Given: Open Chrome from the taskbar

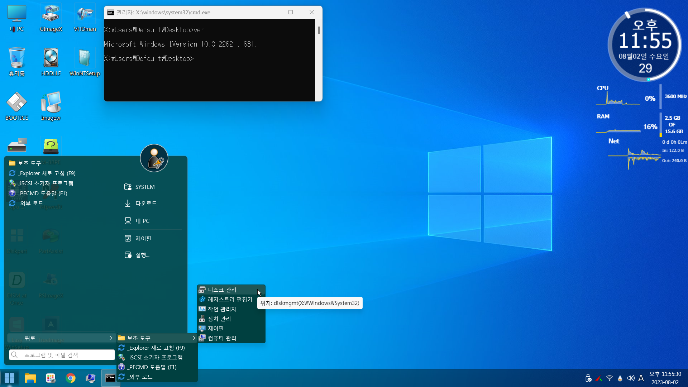Looking at the screenshot, I should click(x=71, y=378).
